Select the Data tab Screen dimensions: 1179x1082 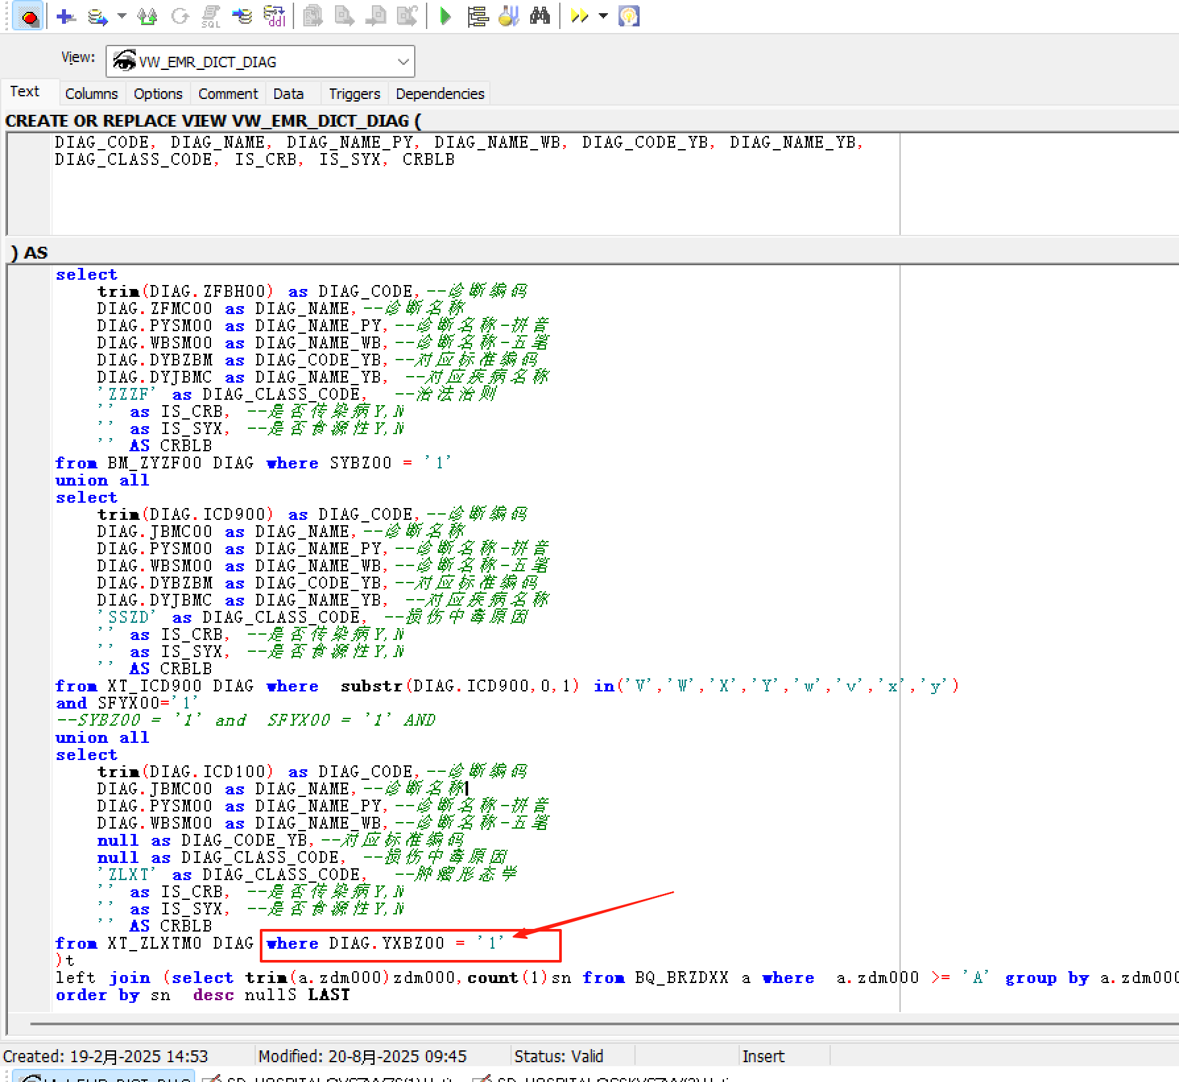click(288, 94)
